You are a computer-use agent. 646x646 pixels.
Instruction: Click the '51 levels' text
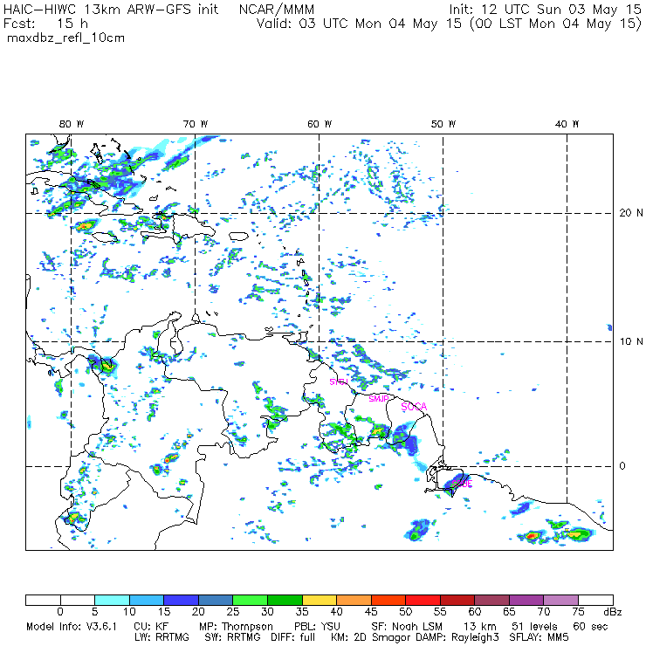(x=534, y=627)
